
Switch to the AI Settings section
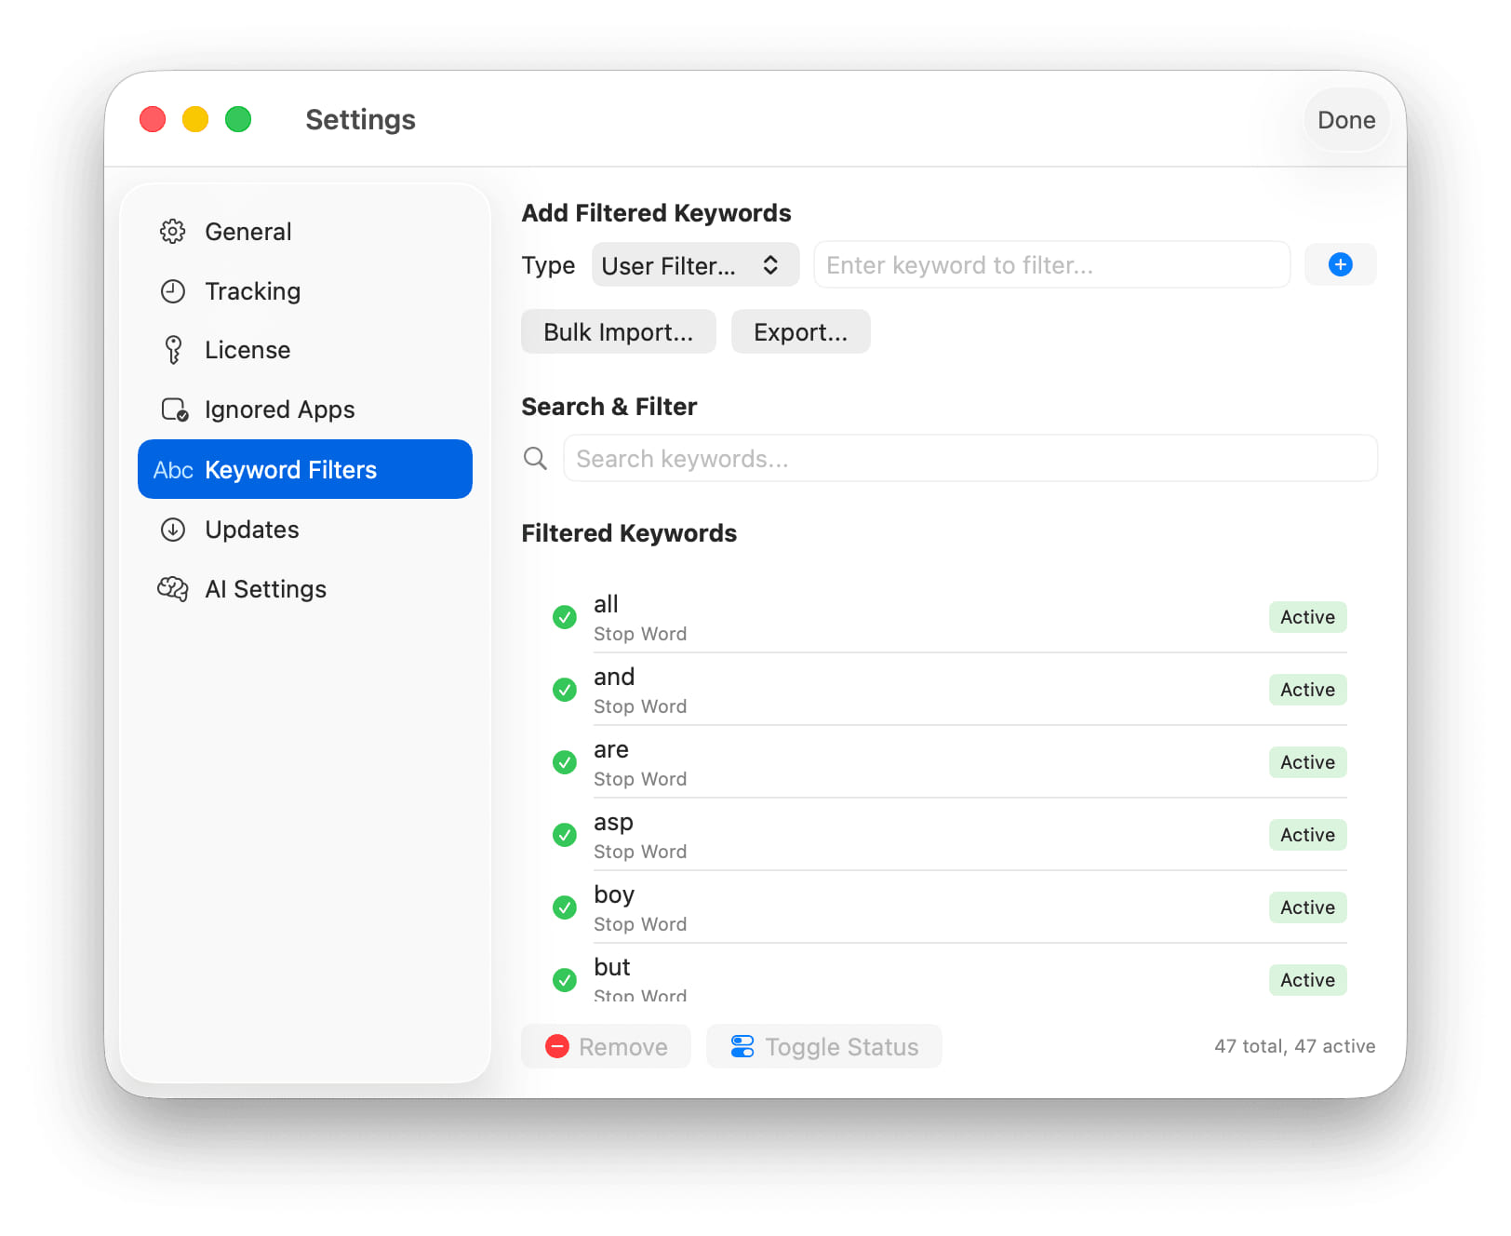265,589
